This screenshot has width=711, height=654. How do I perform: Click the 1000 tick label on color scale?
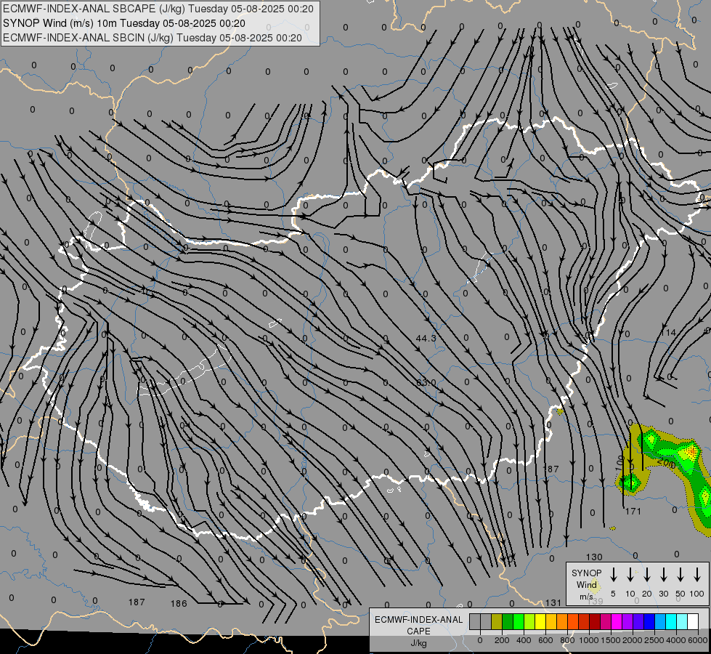pos(589,640)
